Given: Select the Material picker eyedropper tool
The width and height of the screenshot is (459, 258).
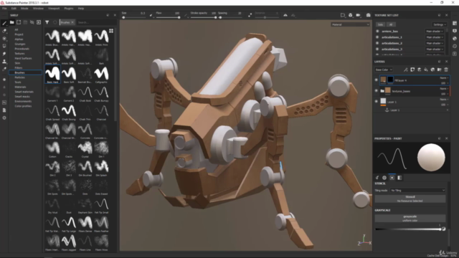Looking at the screenshot, I should click(4, 69).
